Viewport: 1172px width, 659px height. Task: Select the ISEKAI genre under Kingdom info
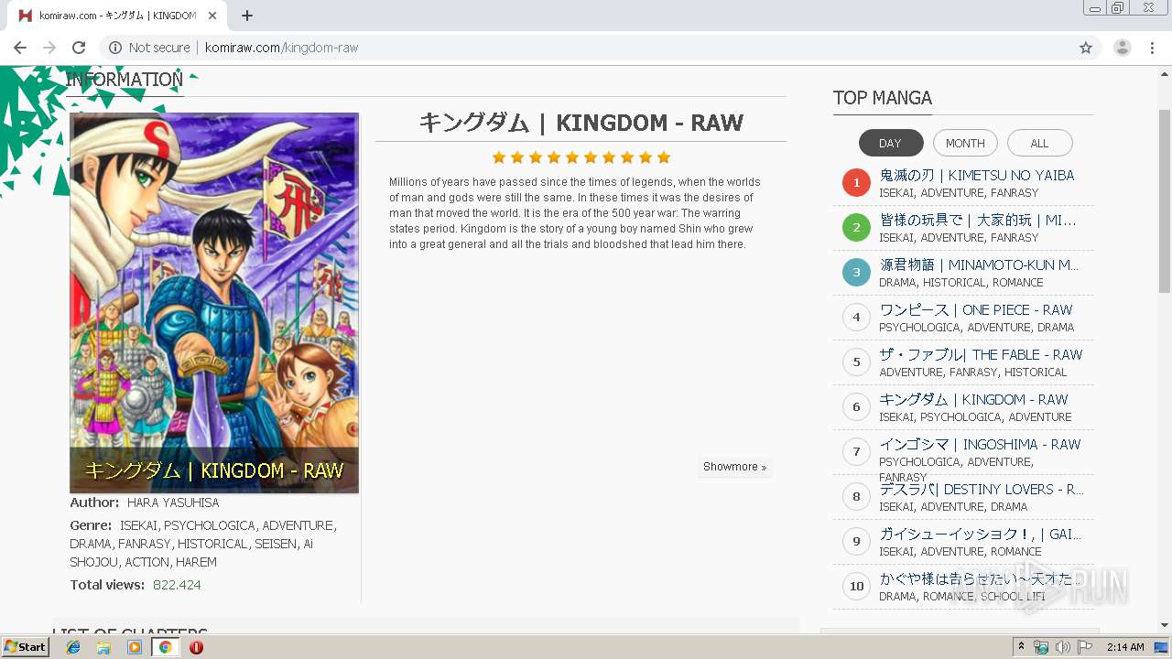pos(138,525)
